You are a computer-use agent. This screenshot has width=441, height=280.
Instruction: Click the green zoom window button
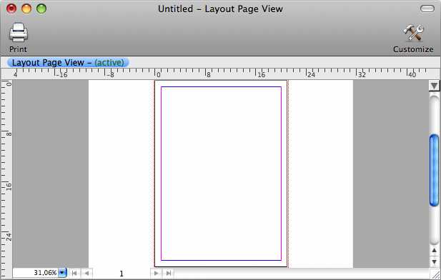[41, 9]
